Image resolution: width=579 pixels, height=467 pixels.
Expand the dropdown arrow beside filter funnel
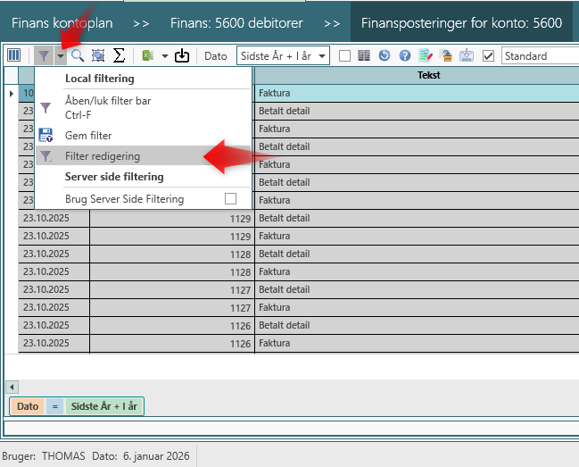coord(60,55)
